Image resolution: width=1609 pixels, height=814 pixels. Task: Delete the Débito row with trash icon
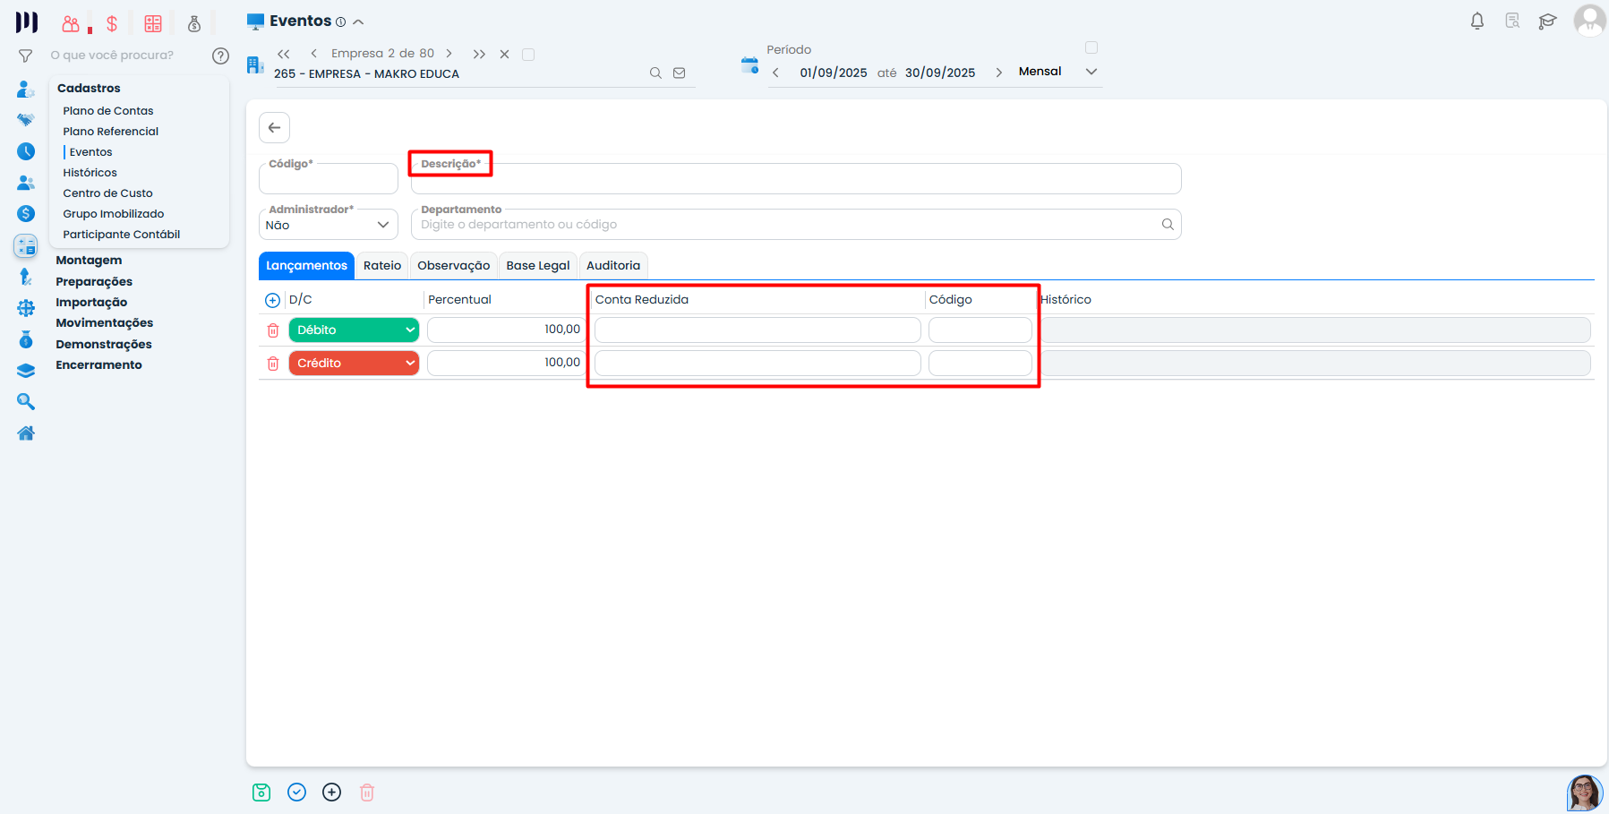(273, 330)
